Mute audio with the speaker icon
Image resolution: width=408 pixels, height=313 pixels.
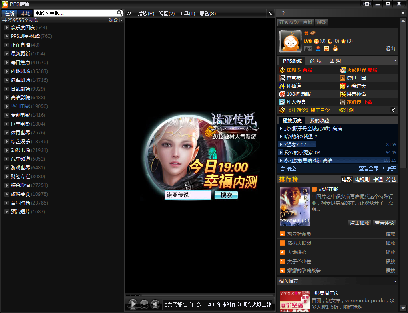[155, 304]
